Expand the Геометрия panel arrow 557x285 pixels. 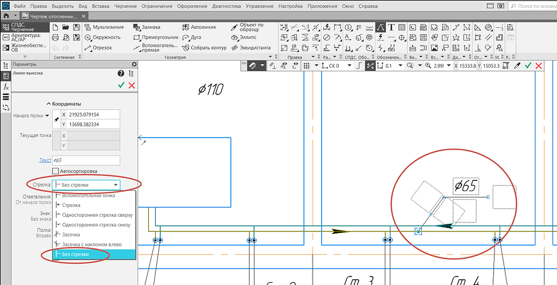click(271, 57)
